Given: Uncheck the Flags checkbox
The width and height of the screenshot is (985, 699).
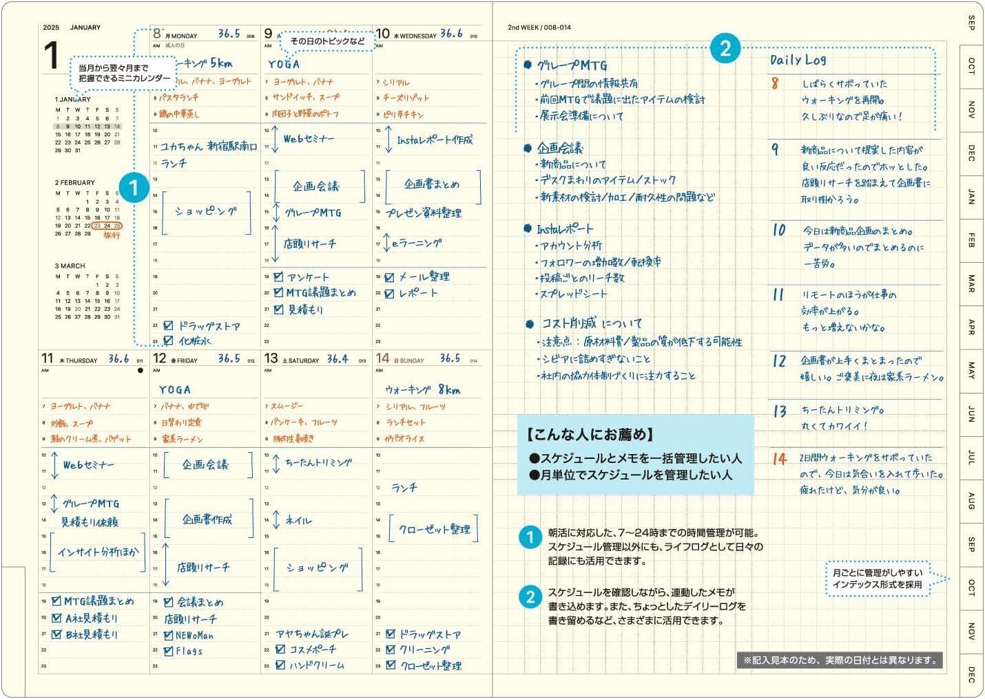Looking at the screenshot, I should (167, 651).
